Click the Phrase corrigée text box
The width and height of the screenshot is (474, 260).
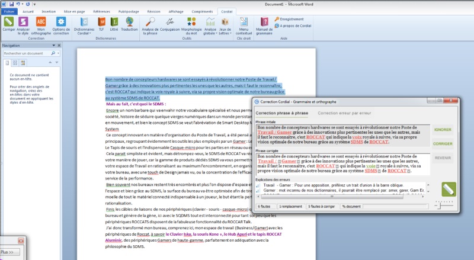[343, 164]
